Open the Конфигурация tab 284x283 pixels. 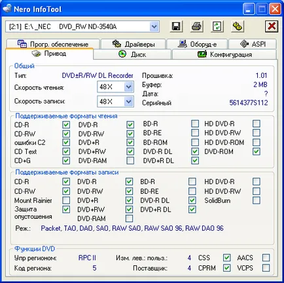coord(224,54)
